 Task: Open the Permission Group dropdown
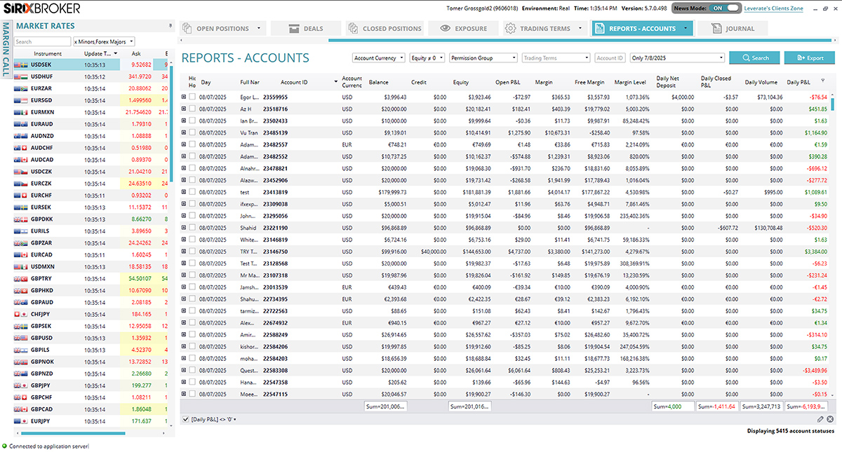coord(483,58)
